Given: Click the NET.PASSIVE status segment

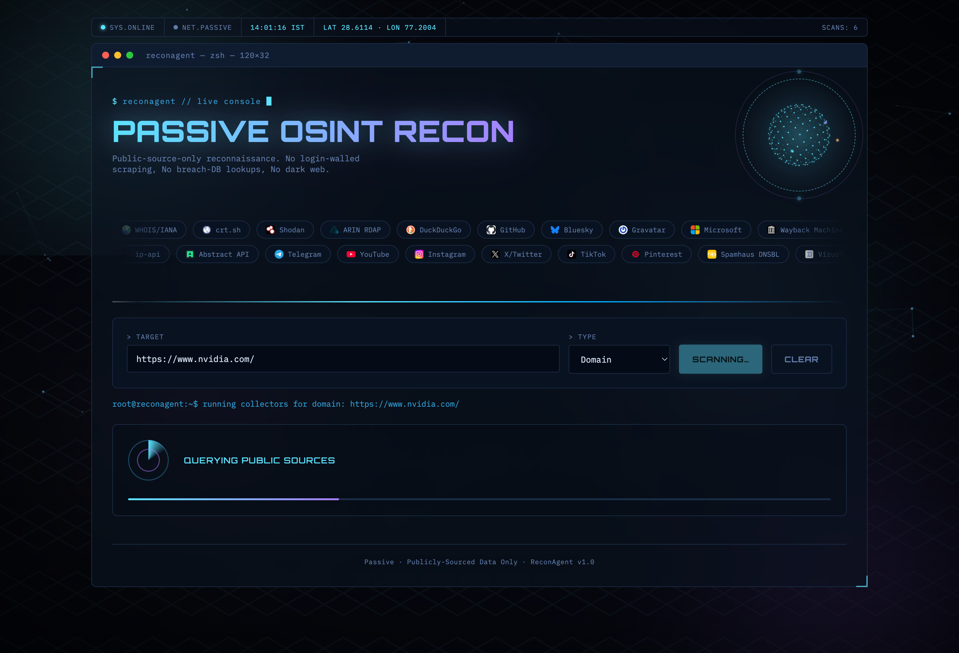Looking at the screenshot, I should pos(203,28).
